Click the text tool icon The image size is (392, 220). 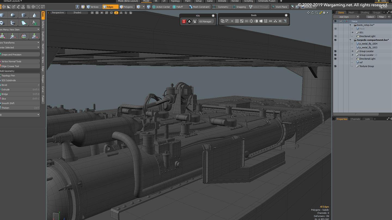point(34,23)
